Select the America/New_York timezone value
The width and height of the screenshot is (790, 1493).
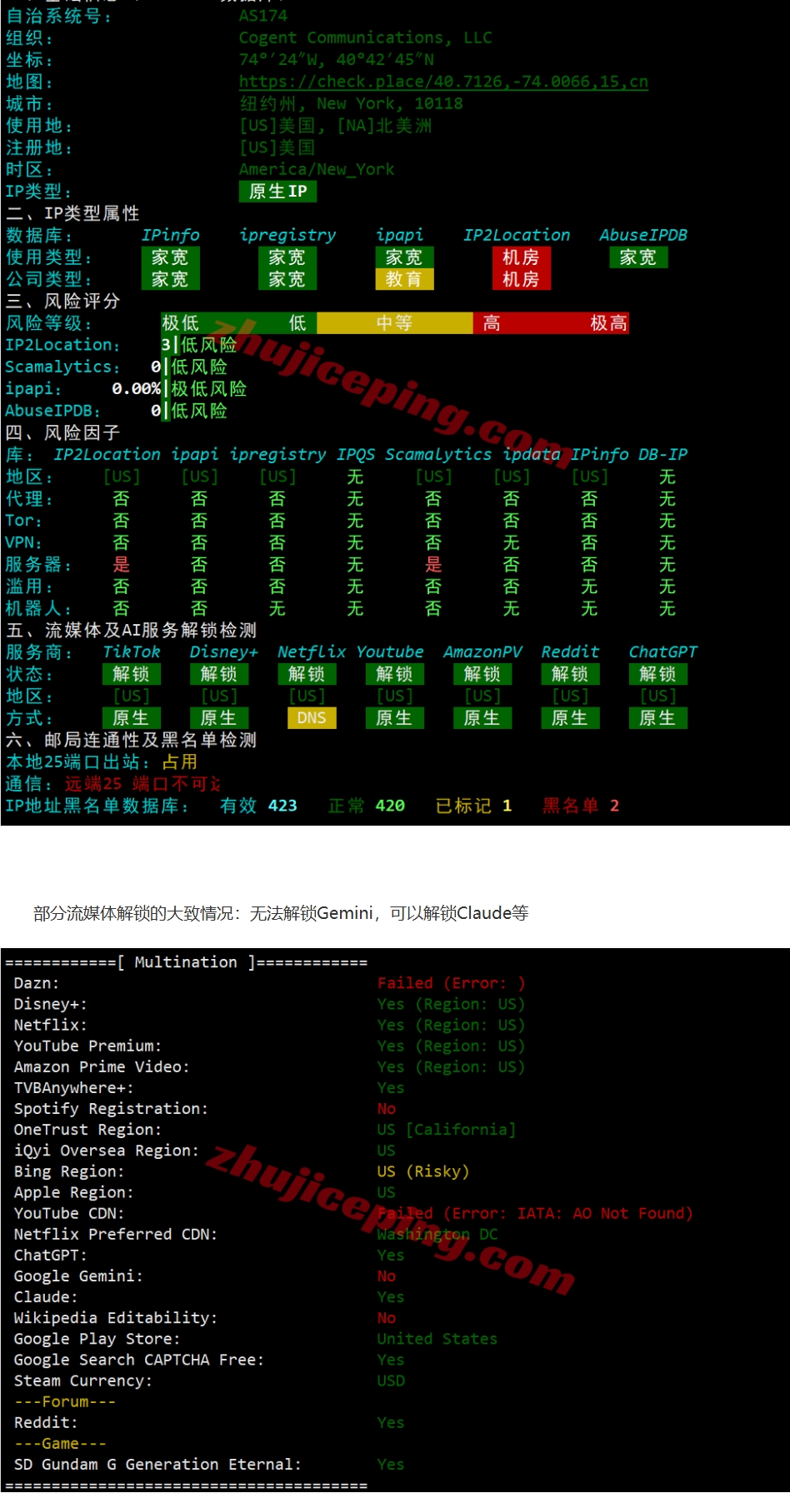coord(317,169)
